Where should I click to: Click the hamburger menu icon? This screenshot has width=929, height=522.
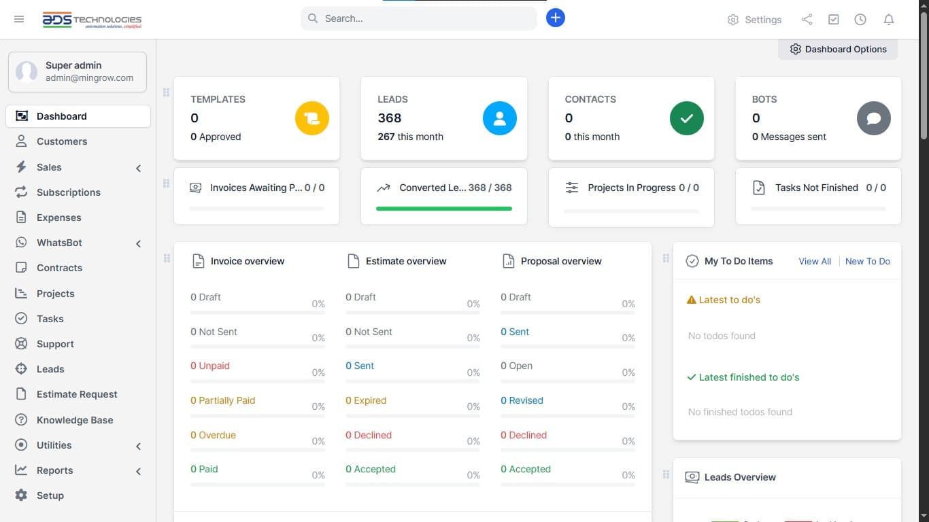(x=19, y=19)
